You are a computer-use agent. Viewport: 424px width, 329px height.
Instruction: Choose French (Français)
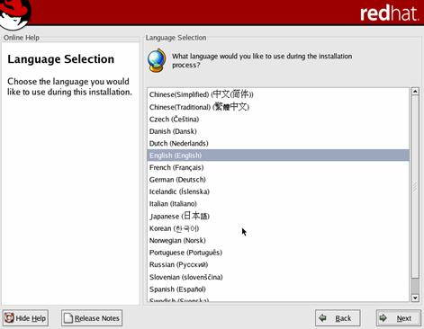point(278,167)
